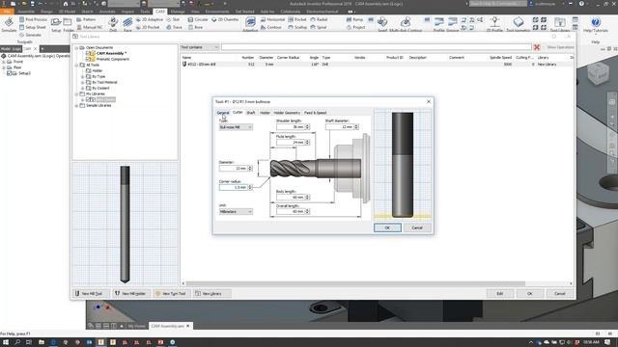Image resolution: width=618 pixels, height=347 pixels.
Task: Adjust the Body length stepper arrows
Action: coord(307,197)
